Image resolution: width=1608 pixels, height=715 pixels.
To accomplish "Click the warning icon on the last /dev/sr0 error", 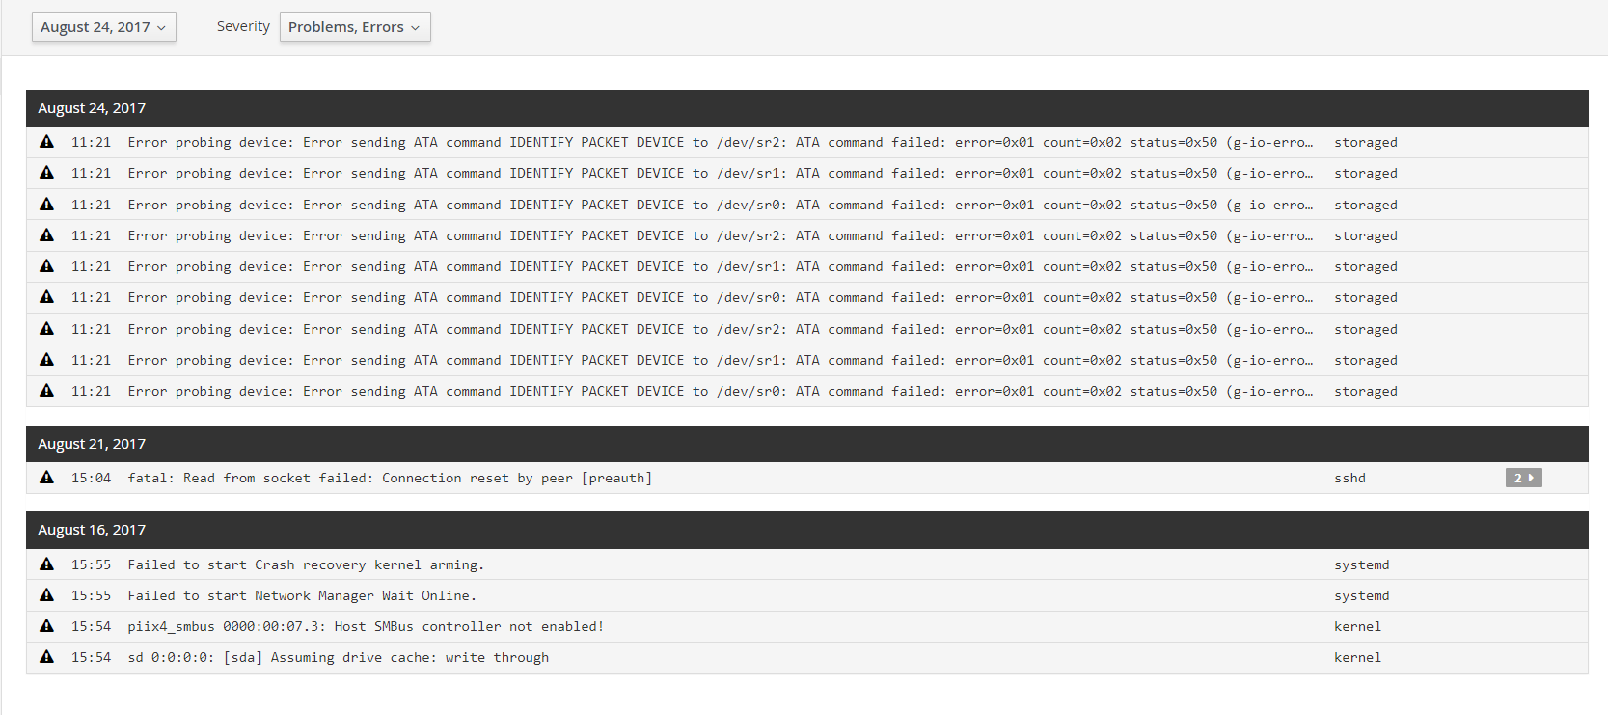I will (x=46, y=391).
